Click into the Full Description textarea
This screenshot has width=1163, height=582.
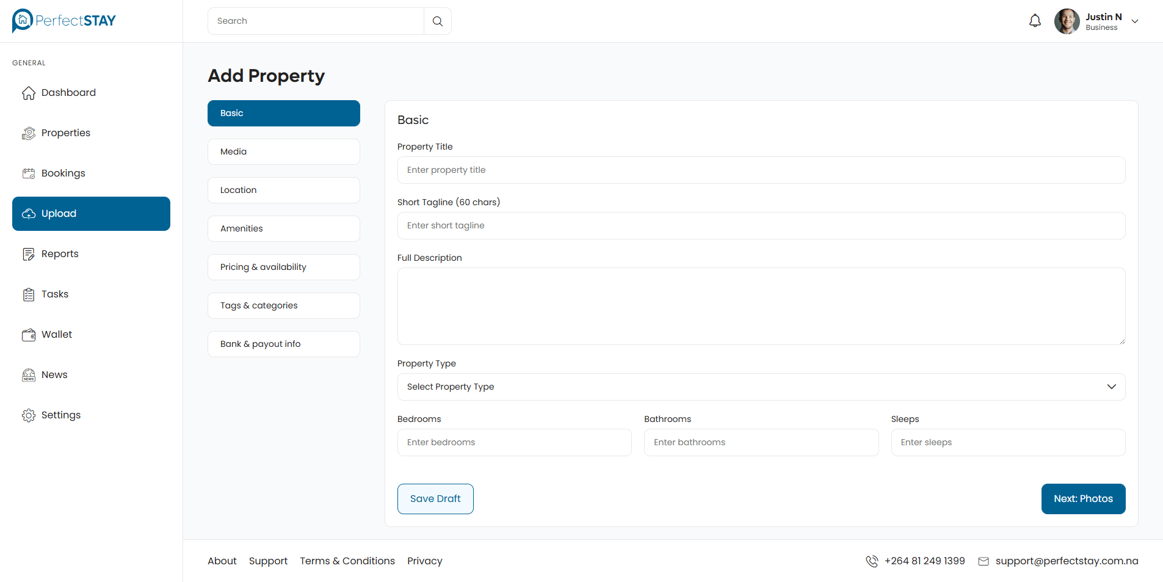(761, 306)
